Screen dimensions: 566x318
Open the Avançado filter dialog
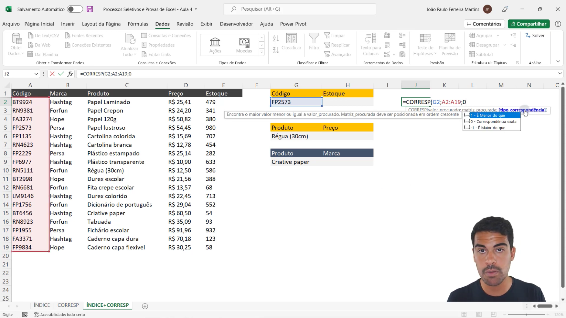[x=337, y=54]
